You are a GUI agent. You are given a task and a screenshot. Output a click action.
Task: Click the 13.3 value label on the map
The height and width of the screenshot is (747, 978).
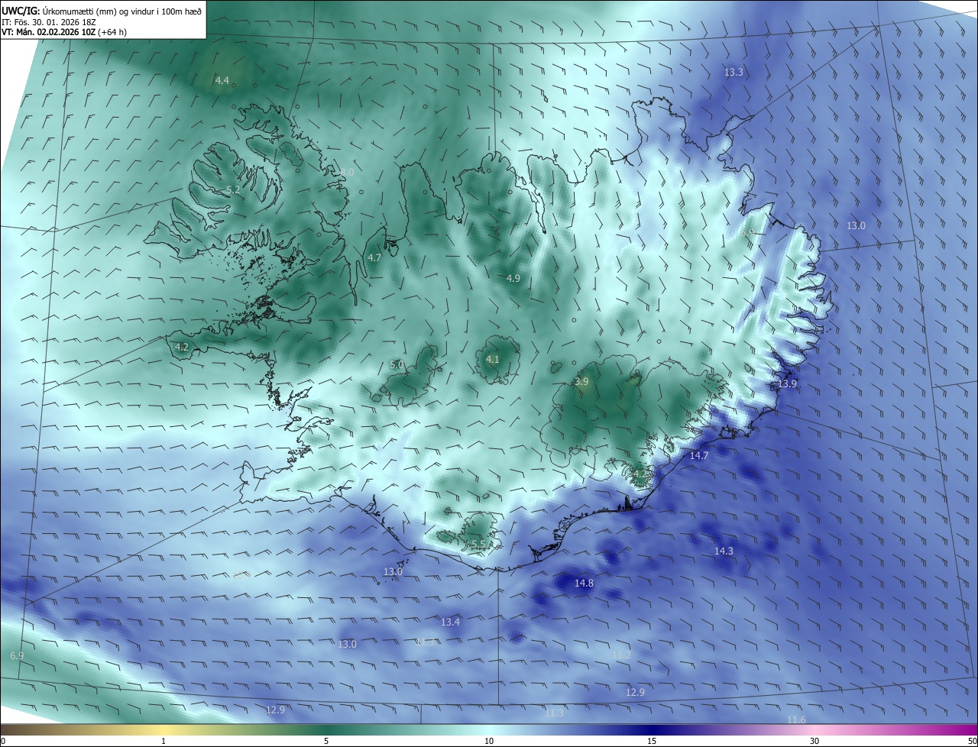tap(733, 72)
